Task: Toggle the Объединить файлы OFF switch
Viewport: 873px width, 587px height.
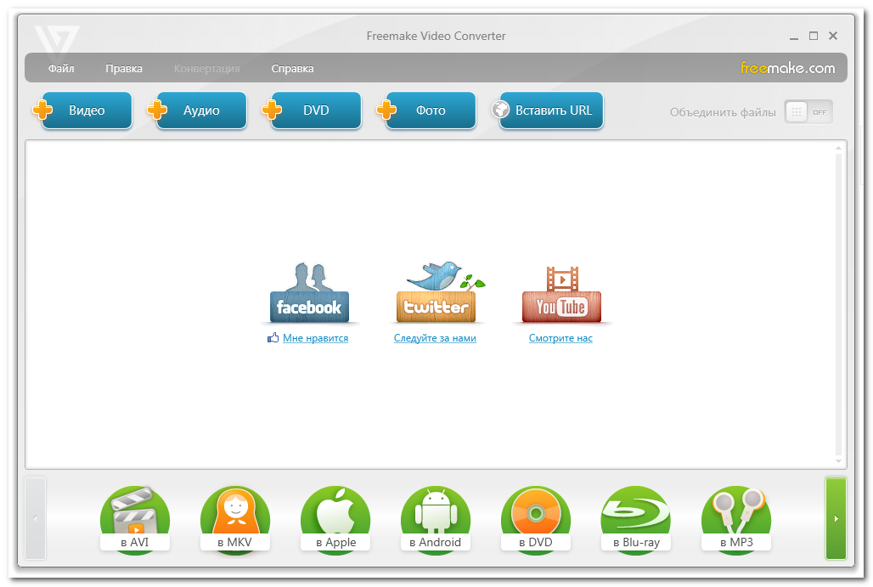Action: (x=808, y=112)
